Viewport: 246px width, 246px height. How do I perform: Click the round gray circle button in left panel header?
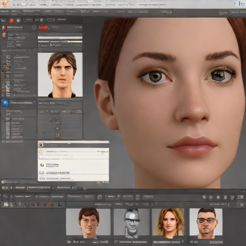click(34, 27)
